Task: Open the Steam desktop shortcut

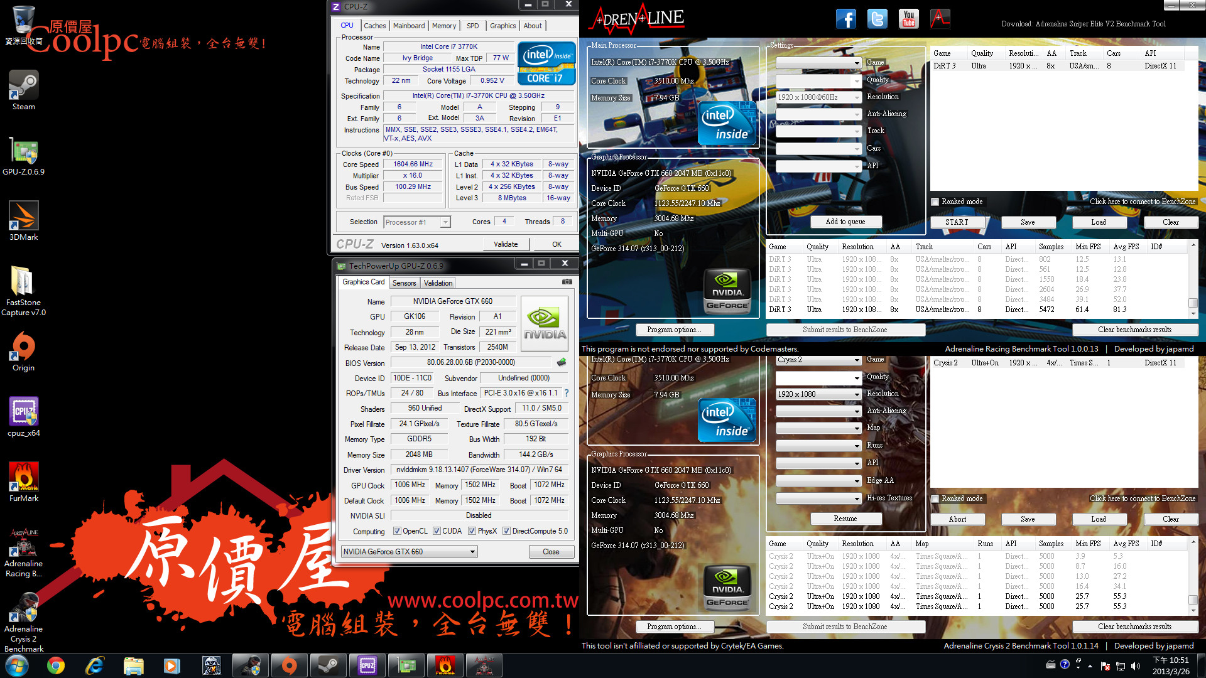Action: point(24,90)
